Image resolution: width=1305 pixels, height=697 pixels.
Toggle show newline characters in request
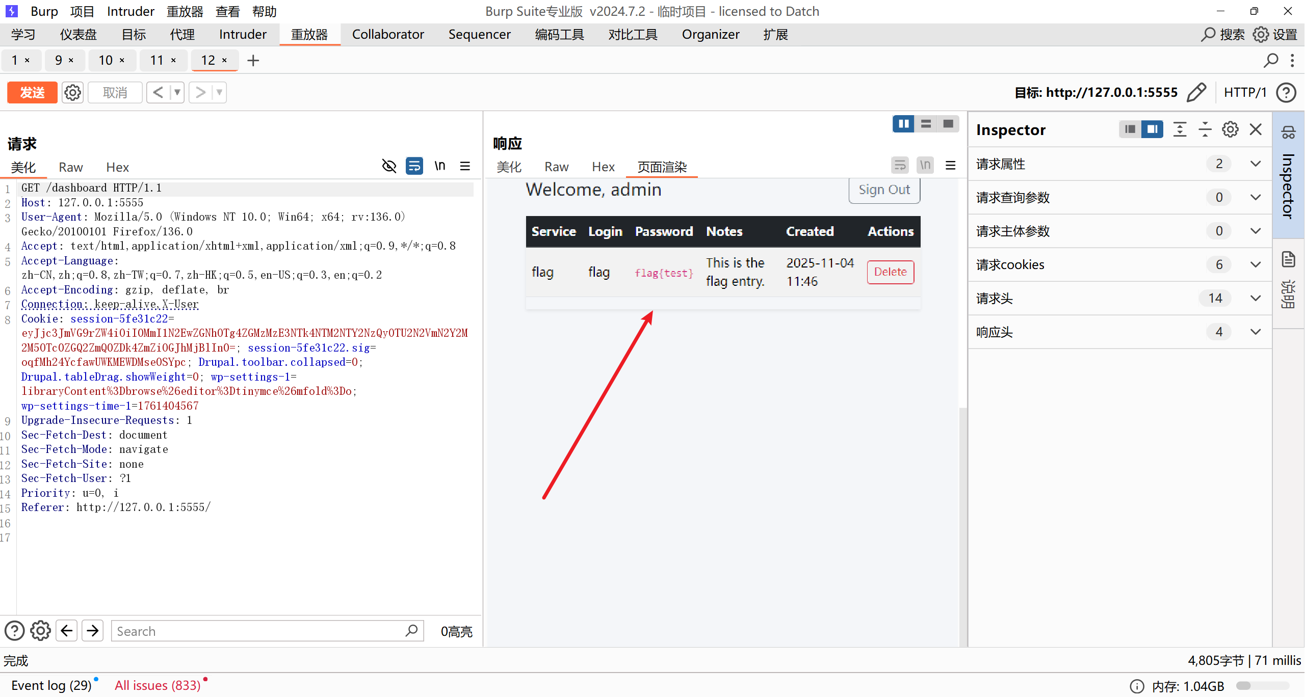click(x=439, y=166)
